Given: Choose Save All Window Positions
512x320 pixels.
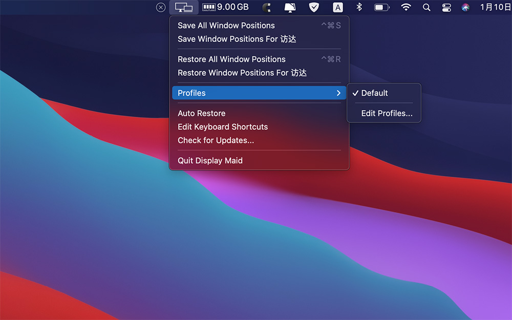Looking at the screenshot, I should pos(259,26).
